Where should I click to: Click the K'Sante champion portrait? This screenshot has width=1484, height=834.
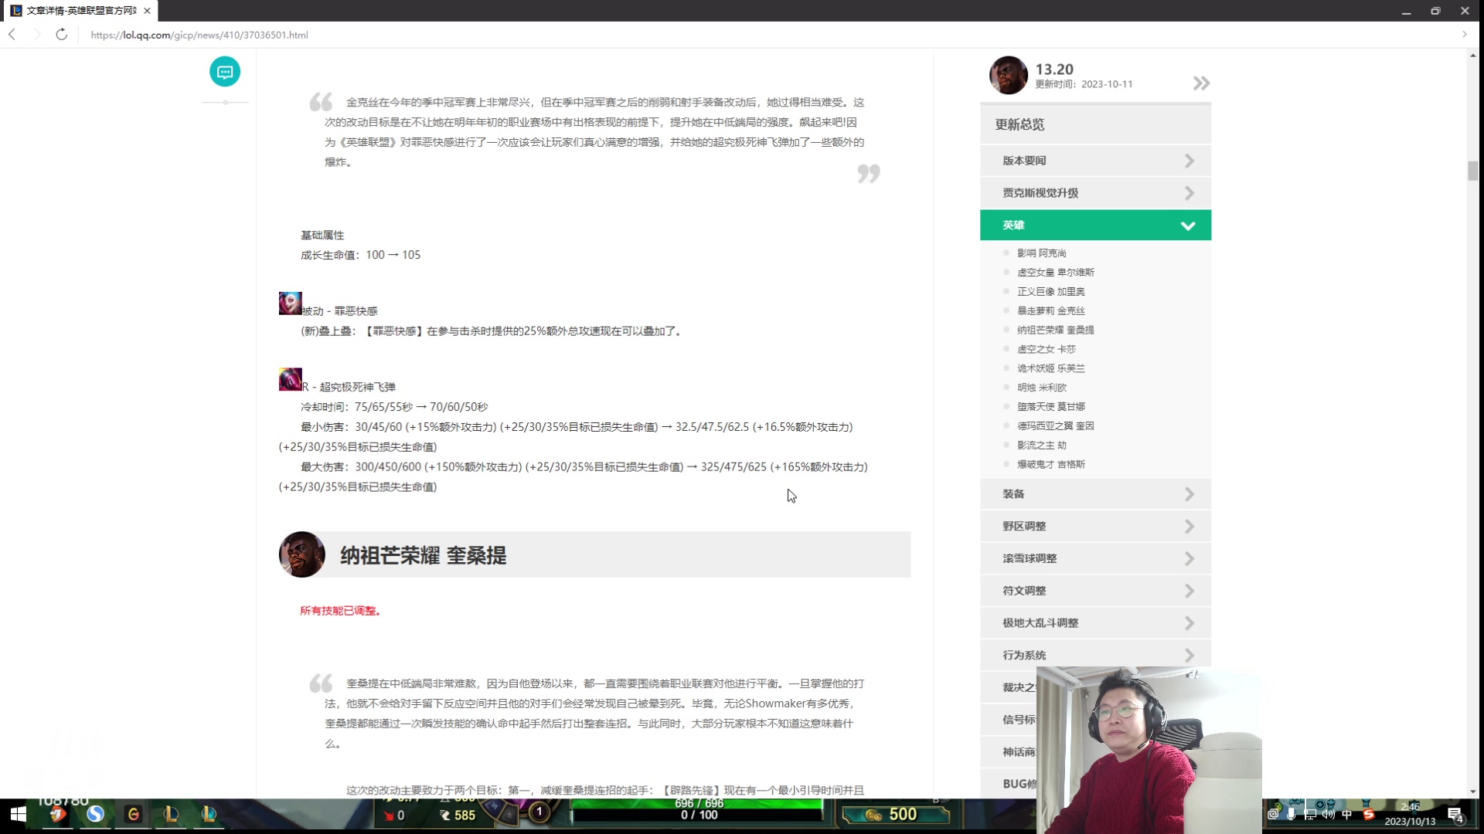coord(301,554)
